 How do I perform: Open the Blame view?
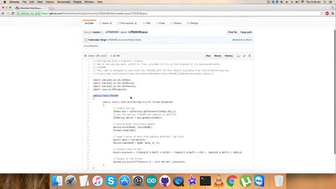point(217,56)
